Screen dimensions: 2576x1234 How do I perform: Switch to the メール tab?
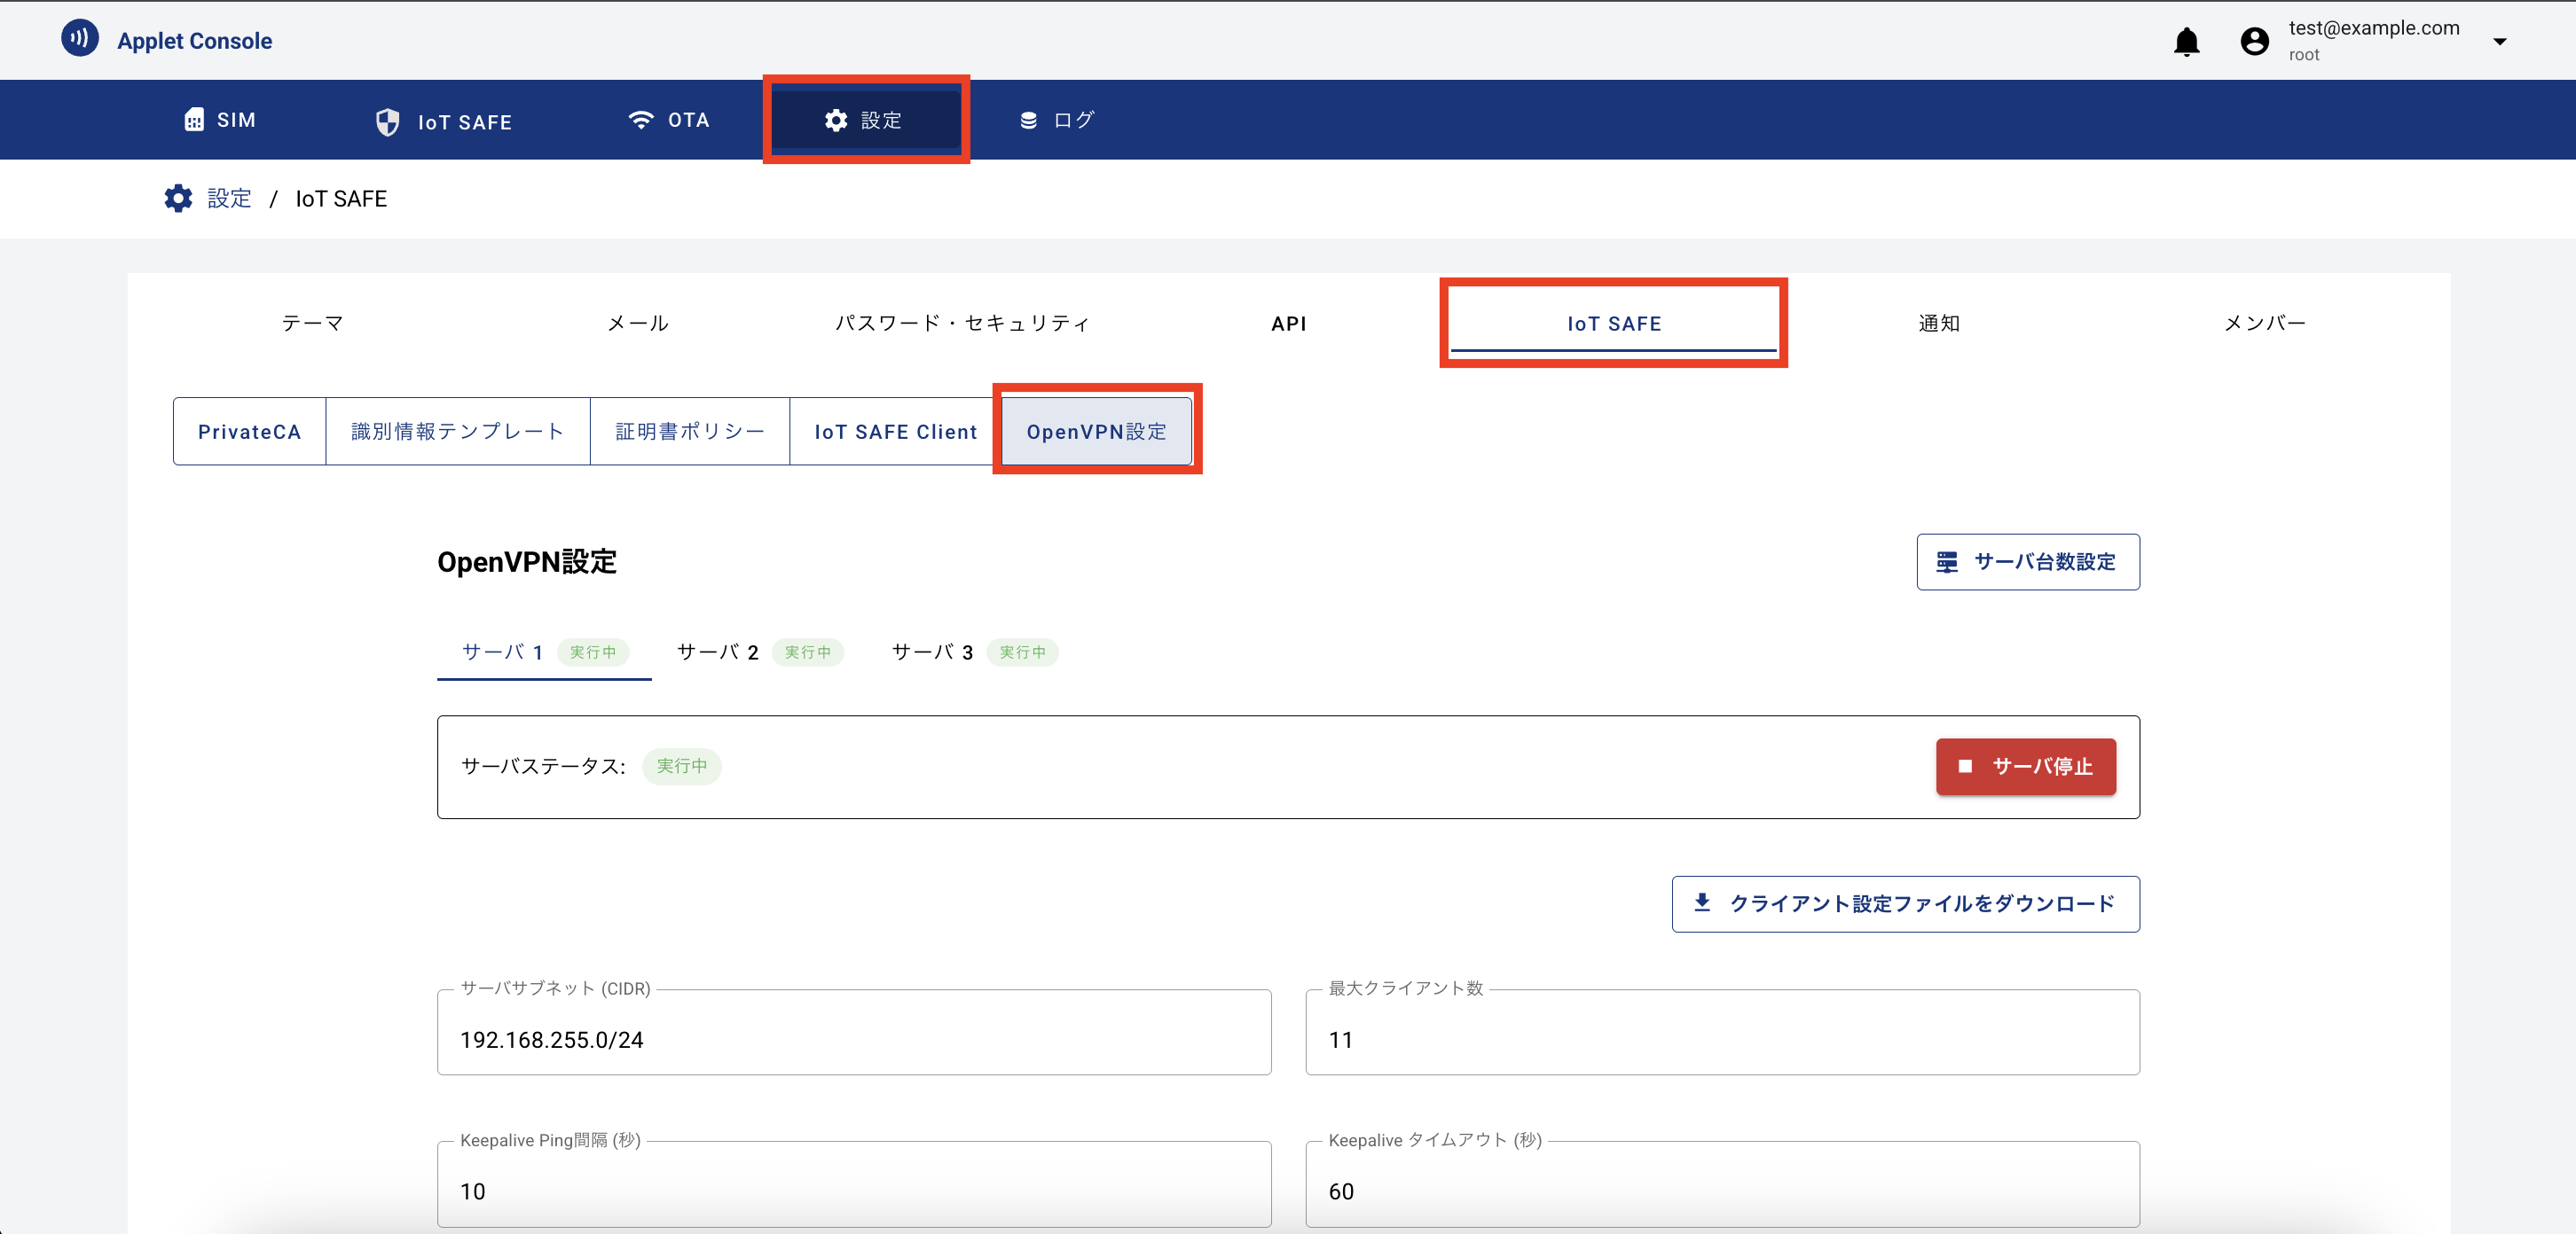pos(638,323)
